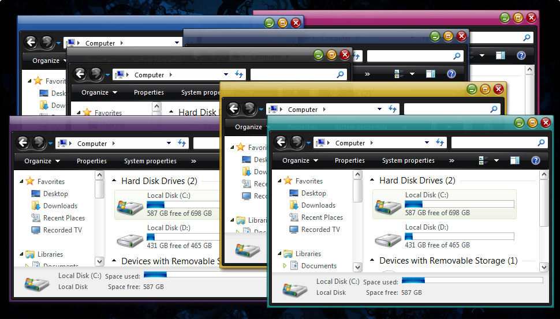Click Computer breadcrumb in black window
This screenshot has height=319, width=560.
(x=149, y=75)
